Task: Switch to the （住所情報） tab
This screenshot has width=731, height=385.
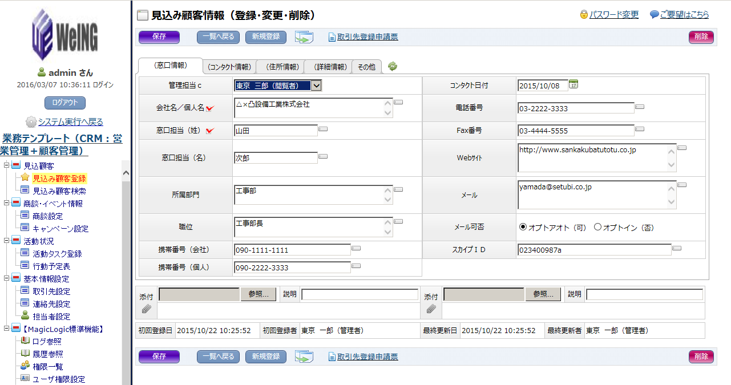Action: pyautogui.click(x=279, y=67)
